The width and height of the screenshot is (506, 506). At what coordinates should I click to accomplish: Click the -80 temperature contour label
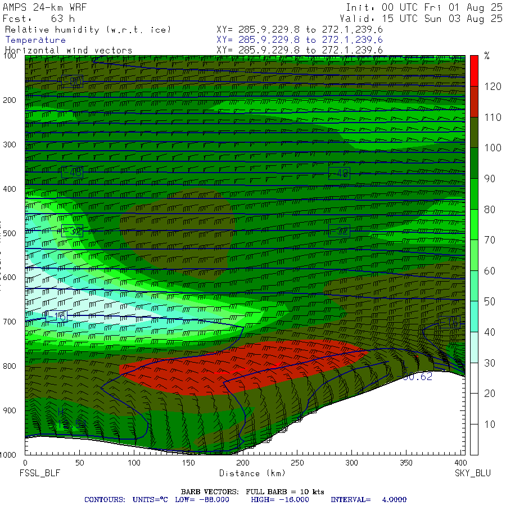click(x=73, y=82)
